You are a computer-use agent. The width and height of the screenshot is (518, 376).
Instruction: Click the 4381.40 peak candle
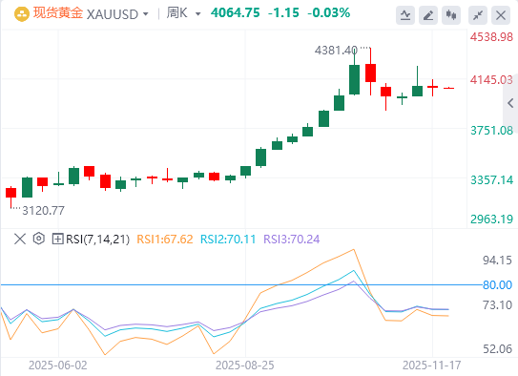coord(355,73)
